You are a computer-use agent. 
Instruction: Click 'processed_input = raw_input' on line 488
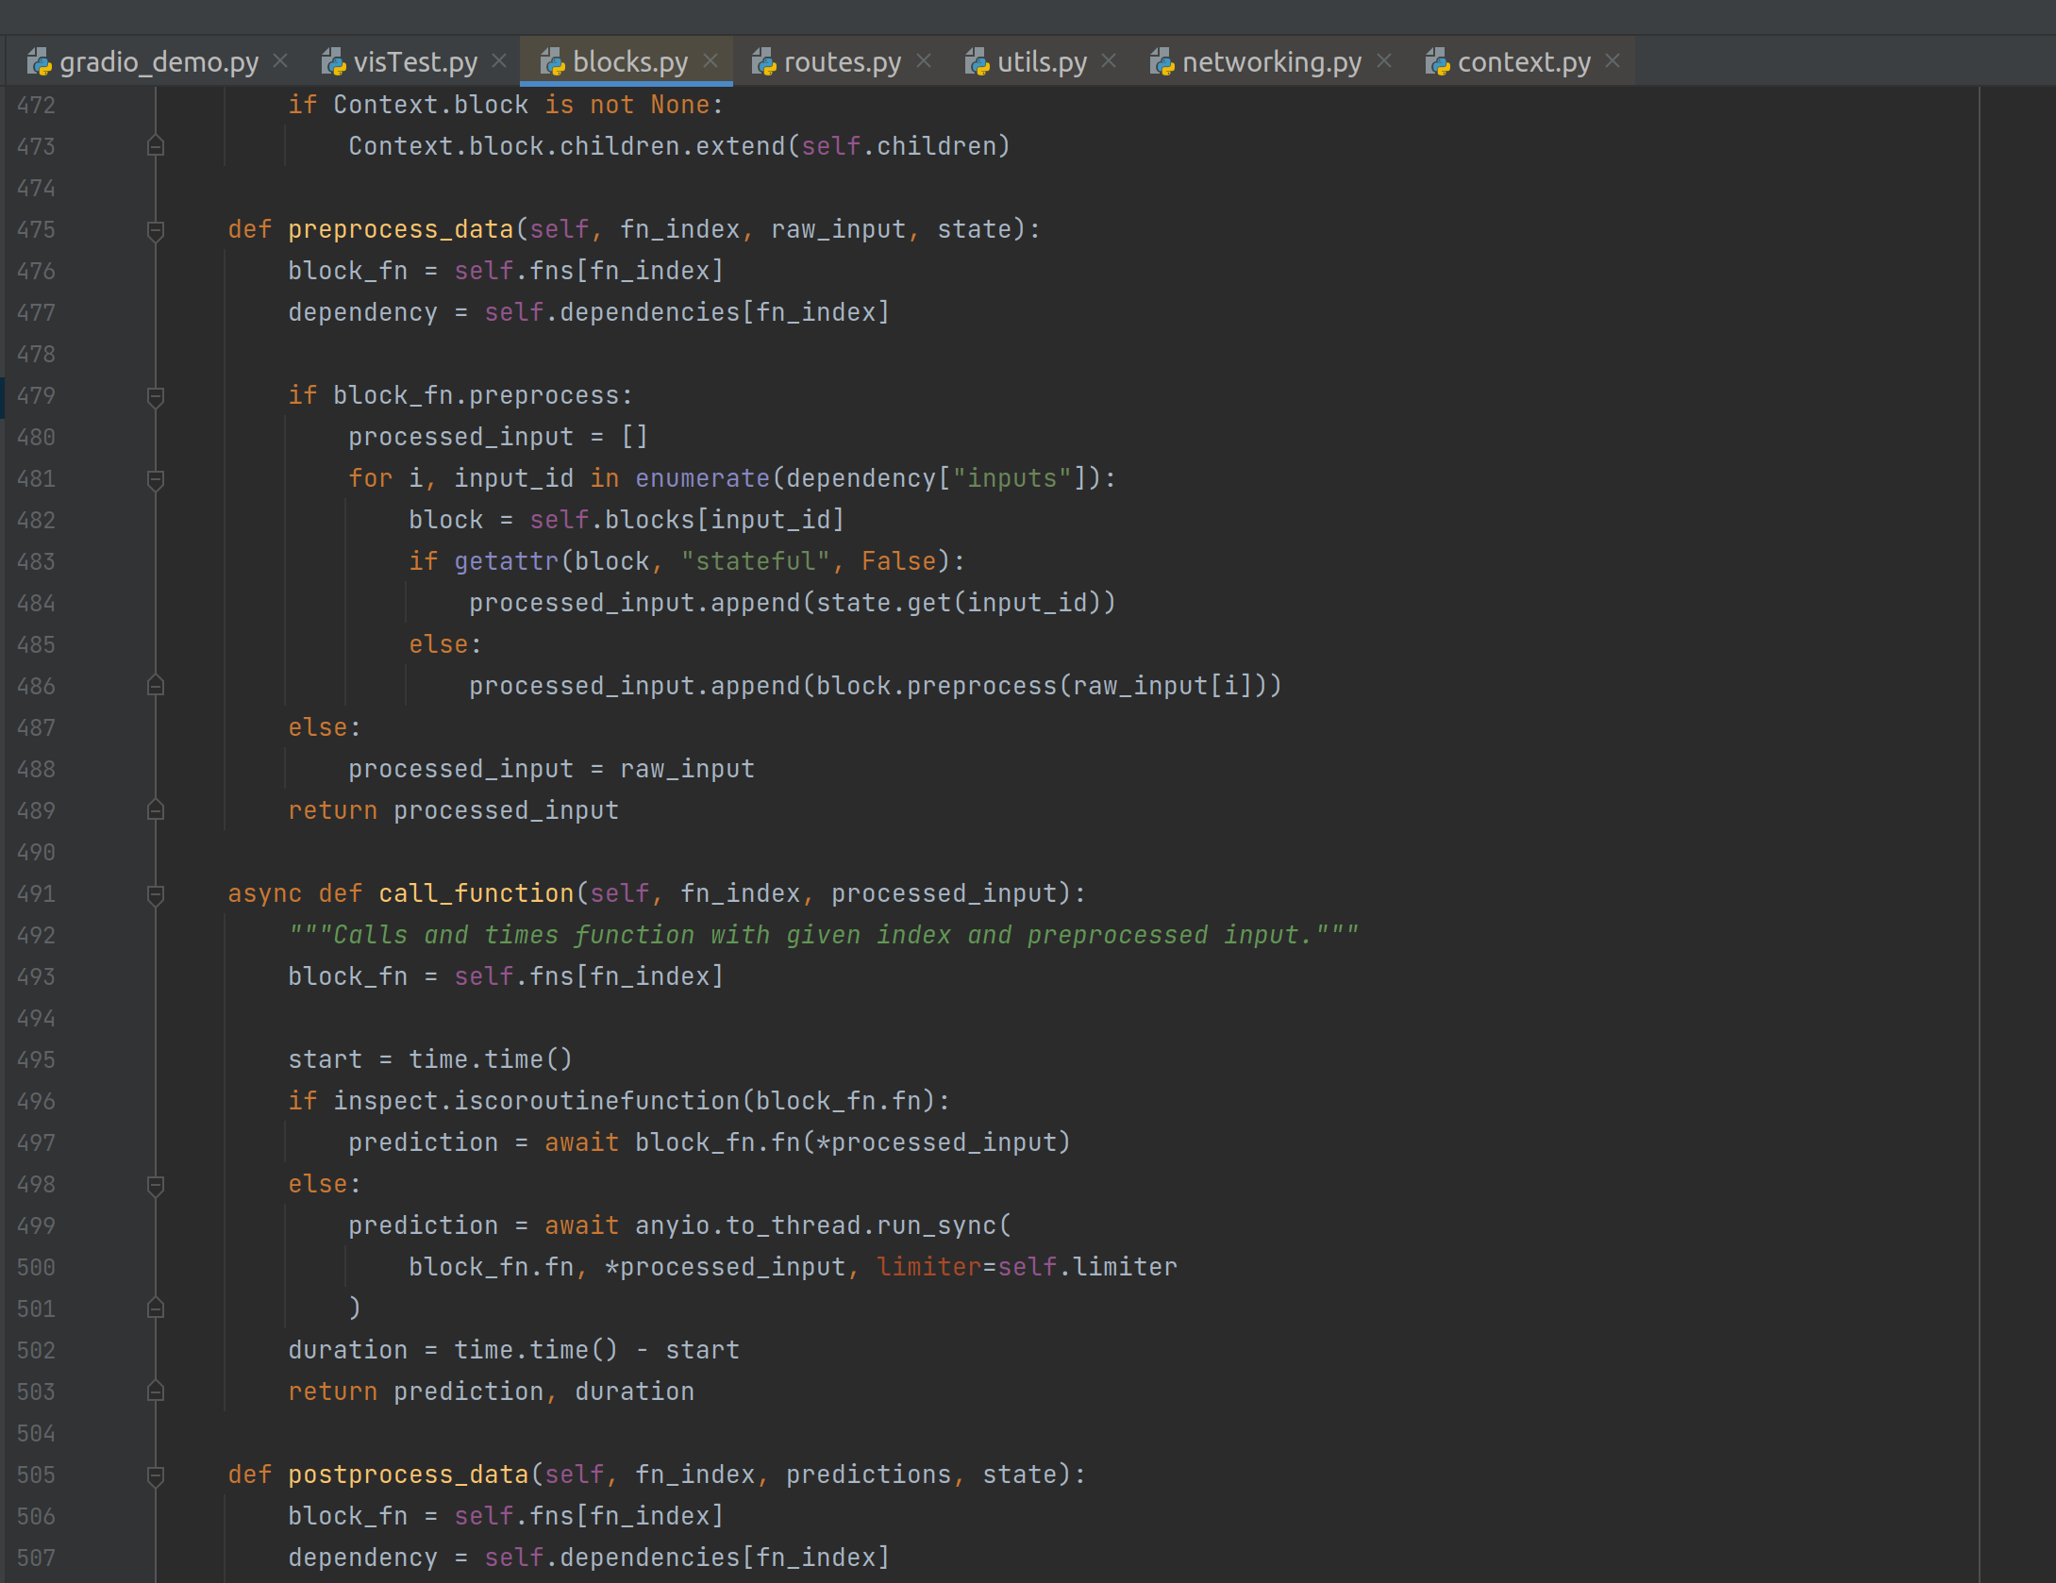[x=551, y=770]
